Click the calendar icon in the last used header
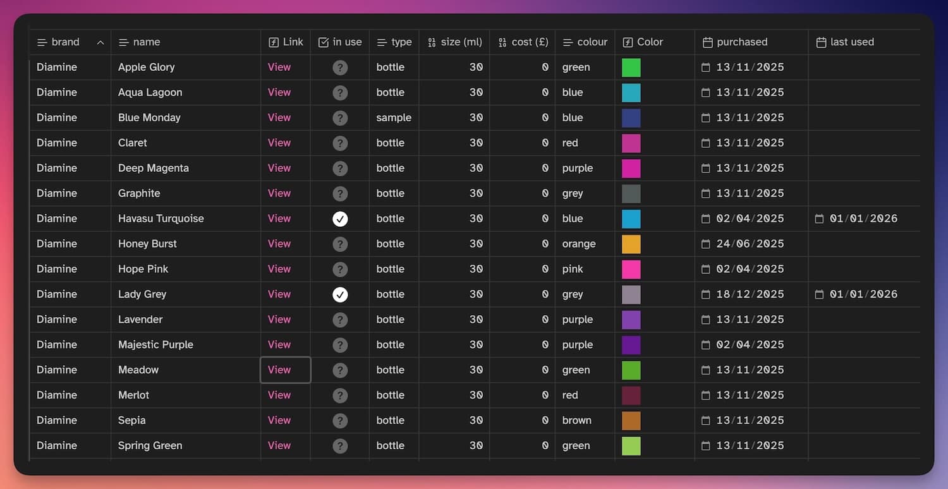The width and height of the screenshot is (948, 489). (821, 42)
